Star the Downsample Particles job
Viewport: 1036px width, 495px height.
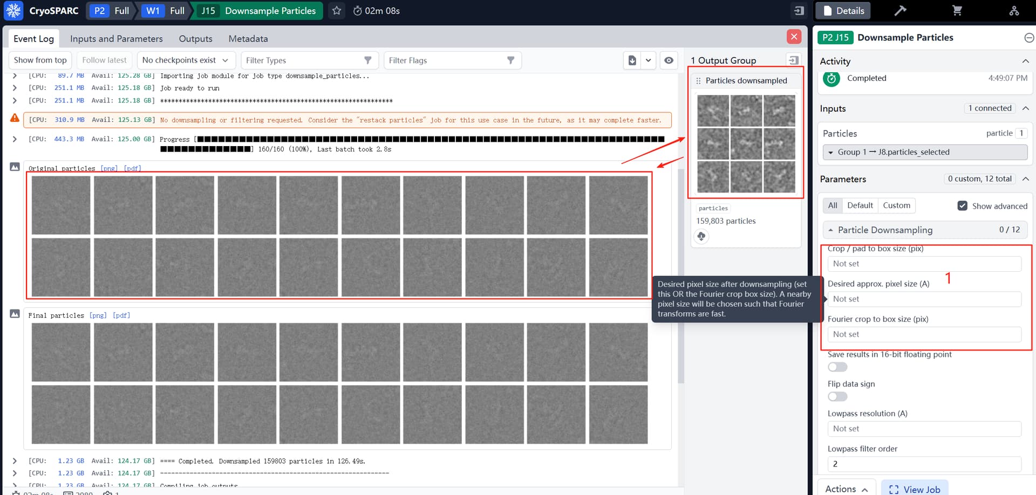tap(337, 11)
